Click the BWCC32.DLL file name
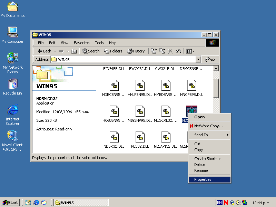Image resolution: width=276 pixels, height=207 pixels. (140, 69)
